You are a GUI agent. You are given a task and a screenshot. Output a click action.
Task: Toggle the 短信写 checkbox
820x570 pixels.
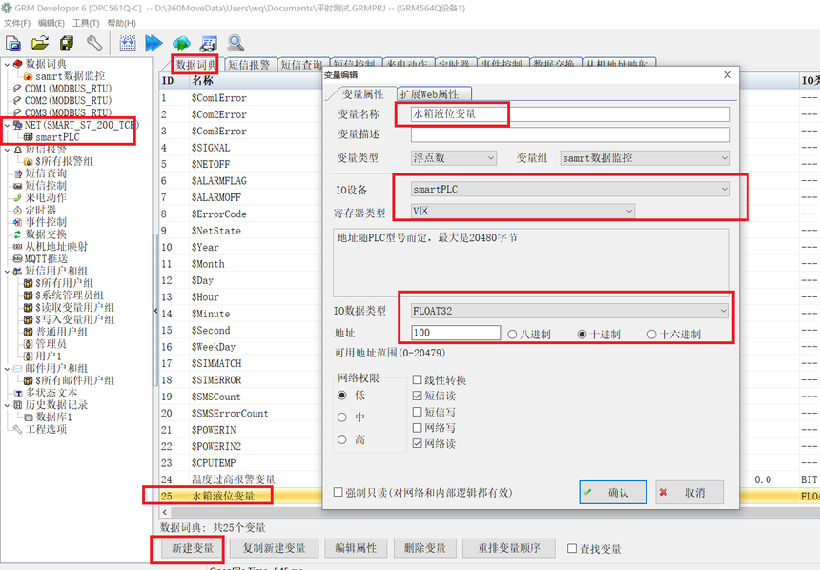coord(418,412)
